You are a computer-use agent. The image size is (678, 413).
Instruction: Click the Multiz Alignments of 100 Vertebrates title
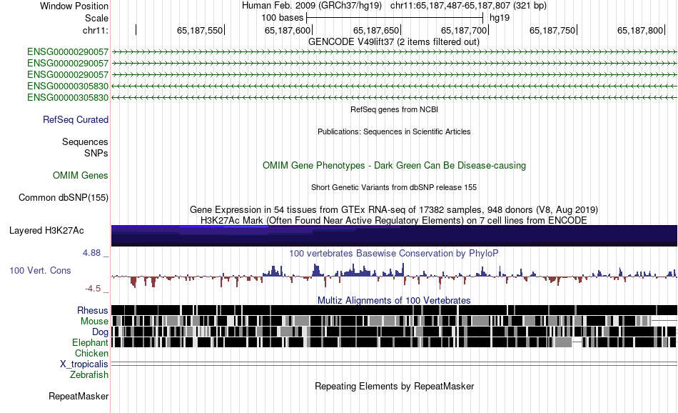[x=394, y=300]
